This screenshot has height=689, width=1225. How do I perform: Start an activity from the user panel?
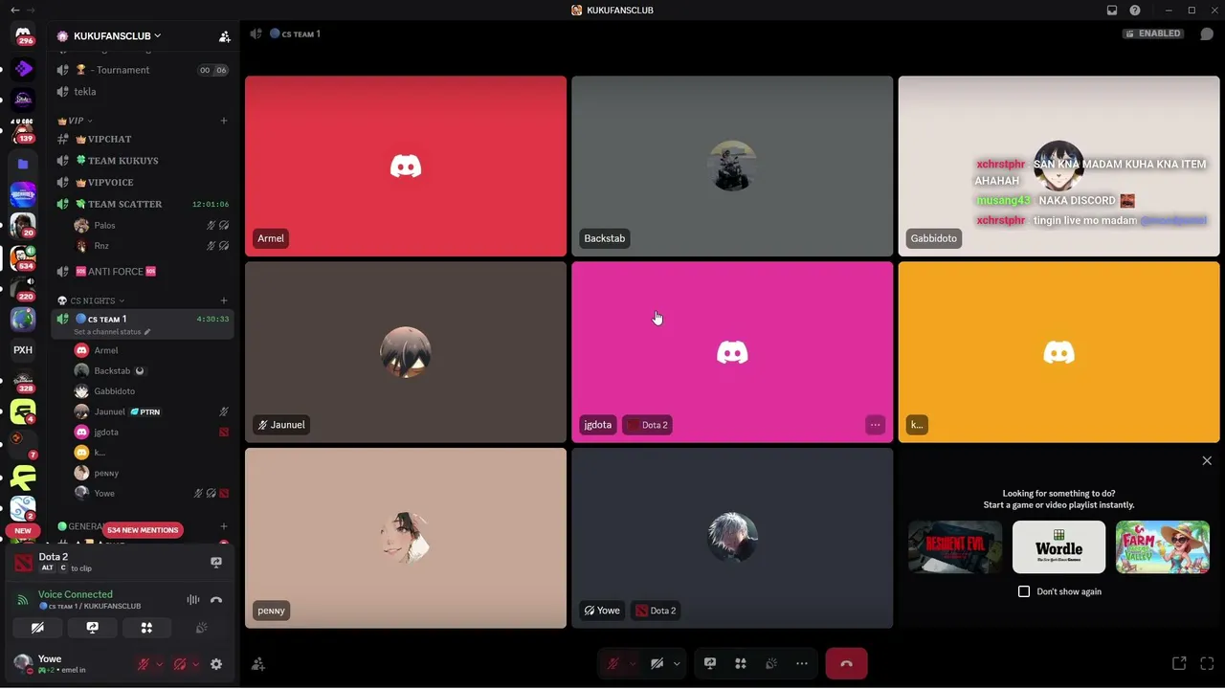coord(146,629)
